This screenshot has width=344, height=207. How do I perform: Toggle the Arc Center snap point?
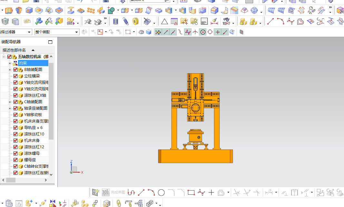point(203,32)
